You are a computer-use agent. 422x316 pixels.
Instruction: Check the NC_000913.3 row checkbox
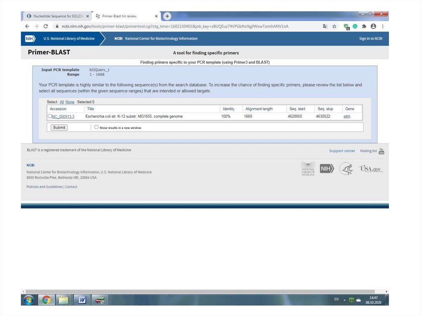[x=49, y=116]
